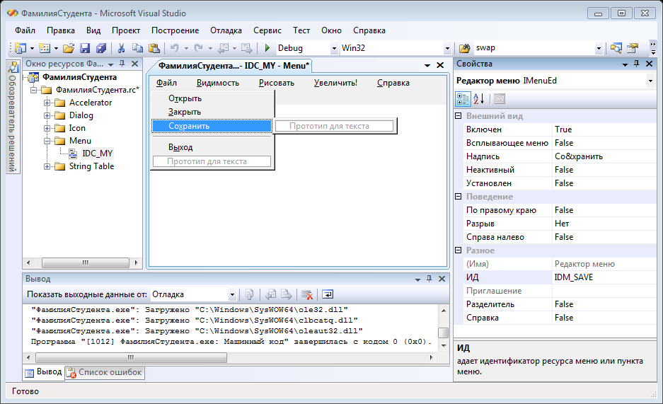Toggle the auto-hide pin of Свойства panel
The height and width of the screenshot is (404, 663).
[636, 64]
